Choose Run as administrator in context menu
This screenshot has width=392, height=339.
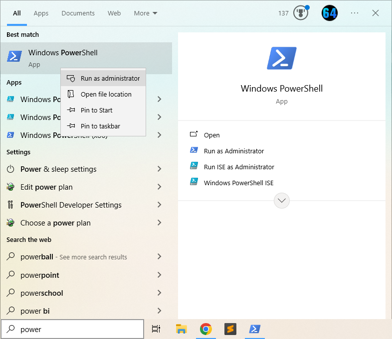103,78
